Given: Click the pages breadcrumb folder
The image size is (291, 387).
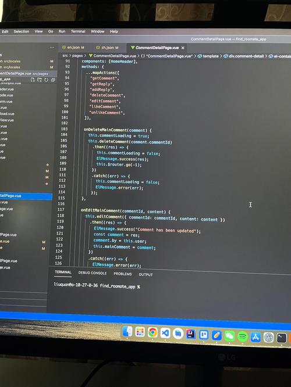Looking at the screenshot, I should 77,56.
